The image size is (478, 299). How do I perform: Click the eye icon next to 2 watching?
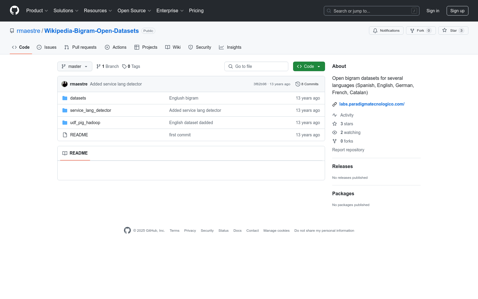[x=335, y=132]
